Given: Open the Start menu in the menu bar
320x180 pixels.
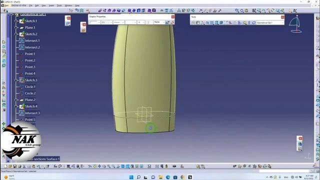Looking at the screenshot, I should pyautogui.click(x=6, y=5).
